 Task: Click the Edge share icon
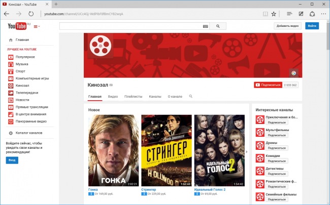[312, 14]
